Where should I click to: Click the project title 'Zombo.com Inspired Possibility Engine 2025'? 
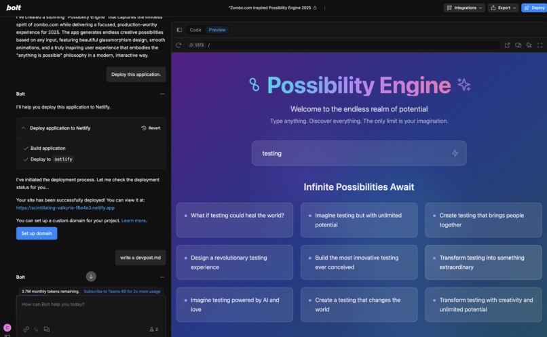[269, 7]
